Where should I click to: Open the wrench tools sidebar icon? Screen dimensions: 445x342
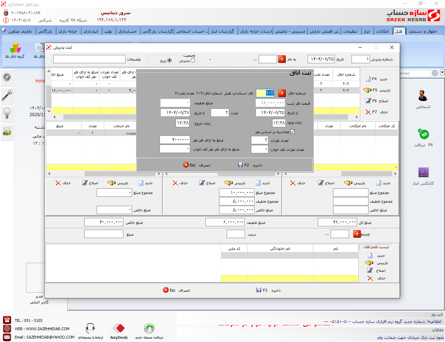(x=7, y=95)
